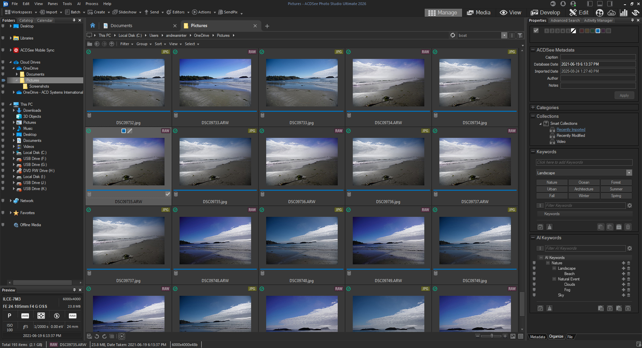Viewport: 642px width, 348px height.
Task: Open the Tools menu
Action: [x=67, y=4]
